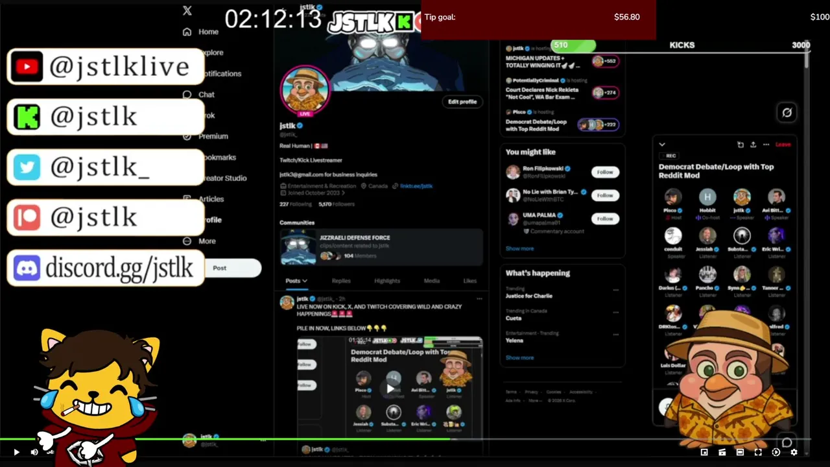This screenshot has height=467, width=830.
Task: Click the X logo in the sidebar
Action: pos(187,10)
